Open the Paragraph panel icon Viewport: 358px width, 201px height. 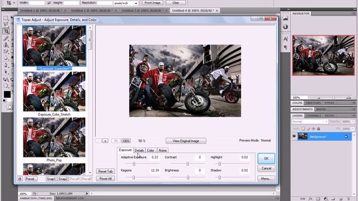click(x=285, y=47)
